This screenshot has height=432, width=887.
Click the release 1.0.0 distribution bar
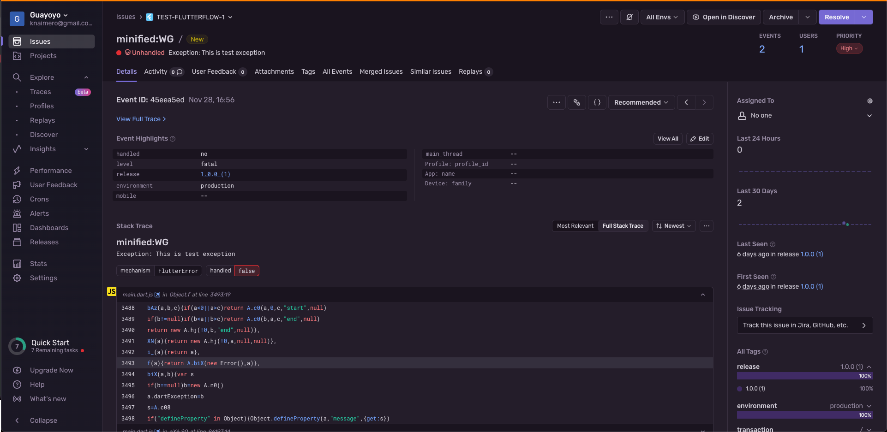[804, 376]
